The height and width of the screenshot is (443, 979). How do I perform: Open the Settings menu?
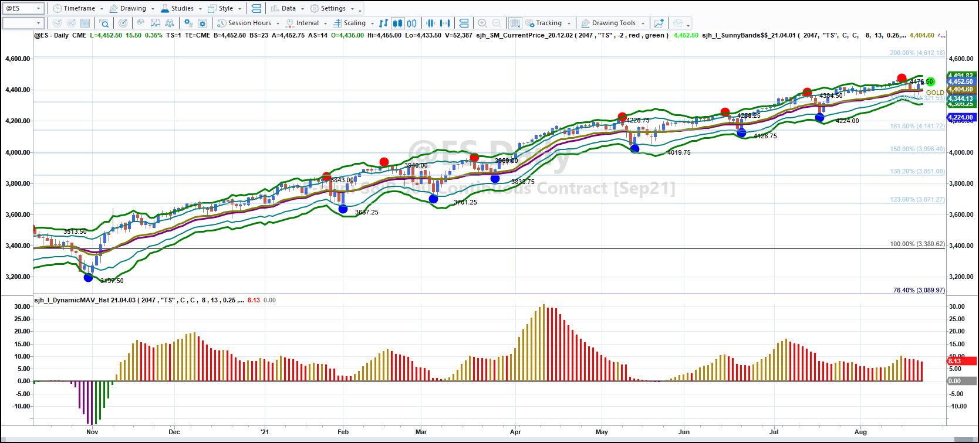pyautogui.click(x=332, y=8)
